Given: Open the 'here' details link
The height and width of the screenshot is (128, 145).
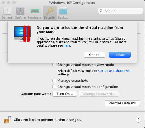Looking at the screenshot, I should coord(67,45).
